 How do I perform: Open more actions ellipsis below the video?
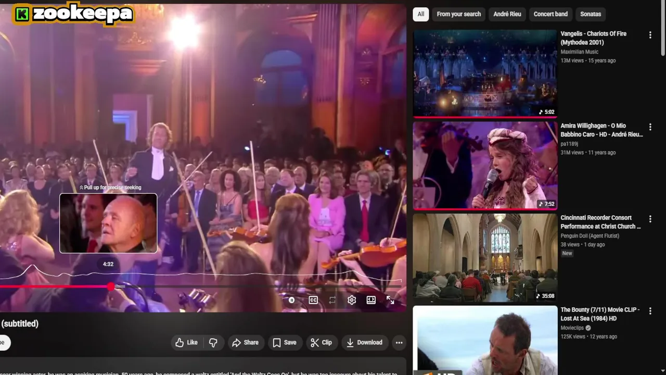[399, 342]
